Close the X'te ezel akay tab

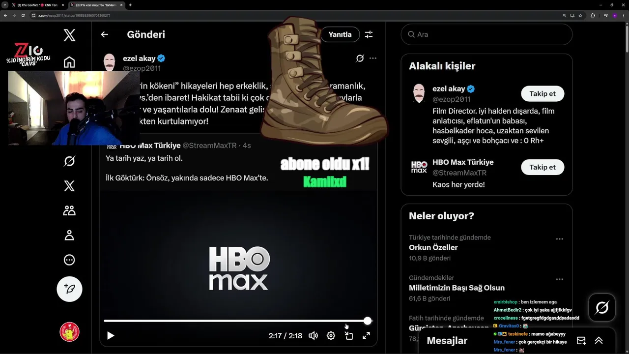(121, 5)
